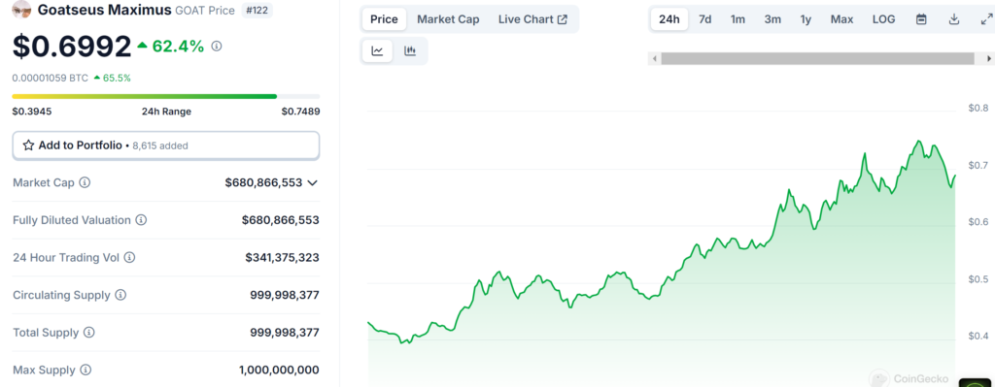
Task: Click the 0.00001059 BTC price text
Action: click(x=51, y=78)
